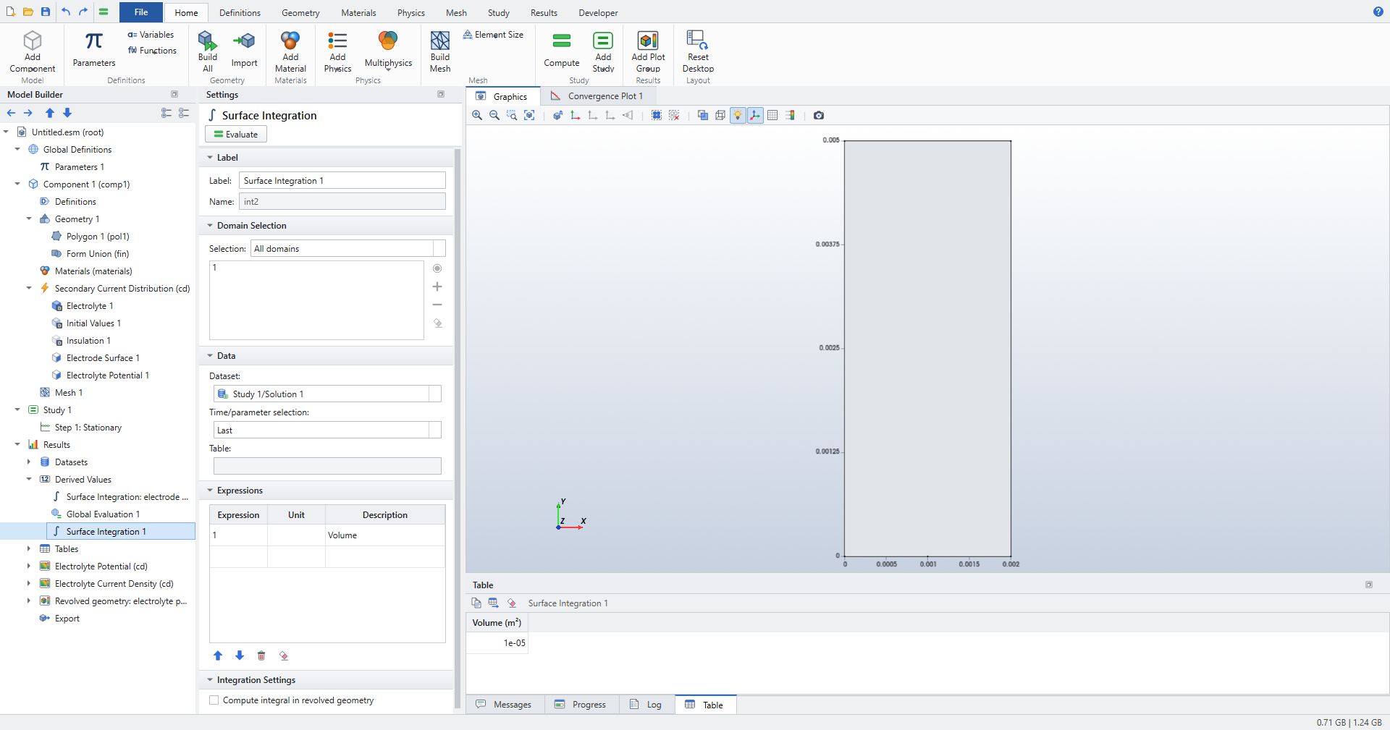Screen dimensions: 1390x730
Task: Select the Global Evaluation 1 node
Action: (x=103, y=514)
